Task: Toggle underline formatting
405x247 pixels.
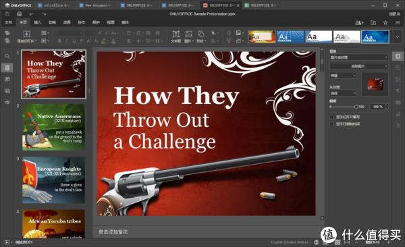Action: 74,40
